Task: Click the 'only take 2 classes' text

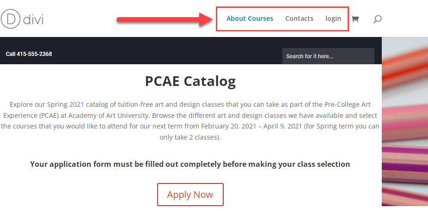Action: [189, 137]
